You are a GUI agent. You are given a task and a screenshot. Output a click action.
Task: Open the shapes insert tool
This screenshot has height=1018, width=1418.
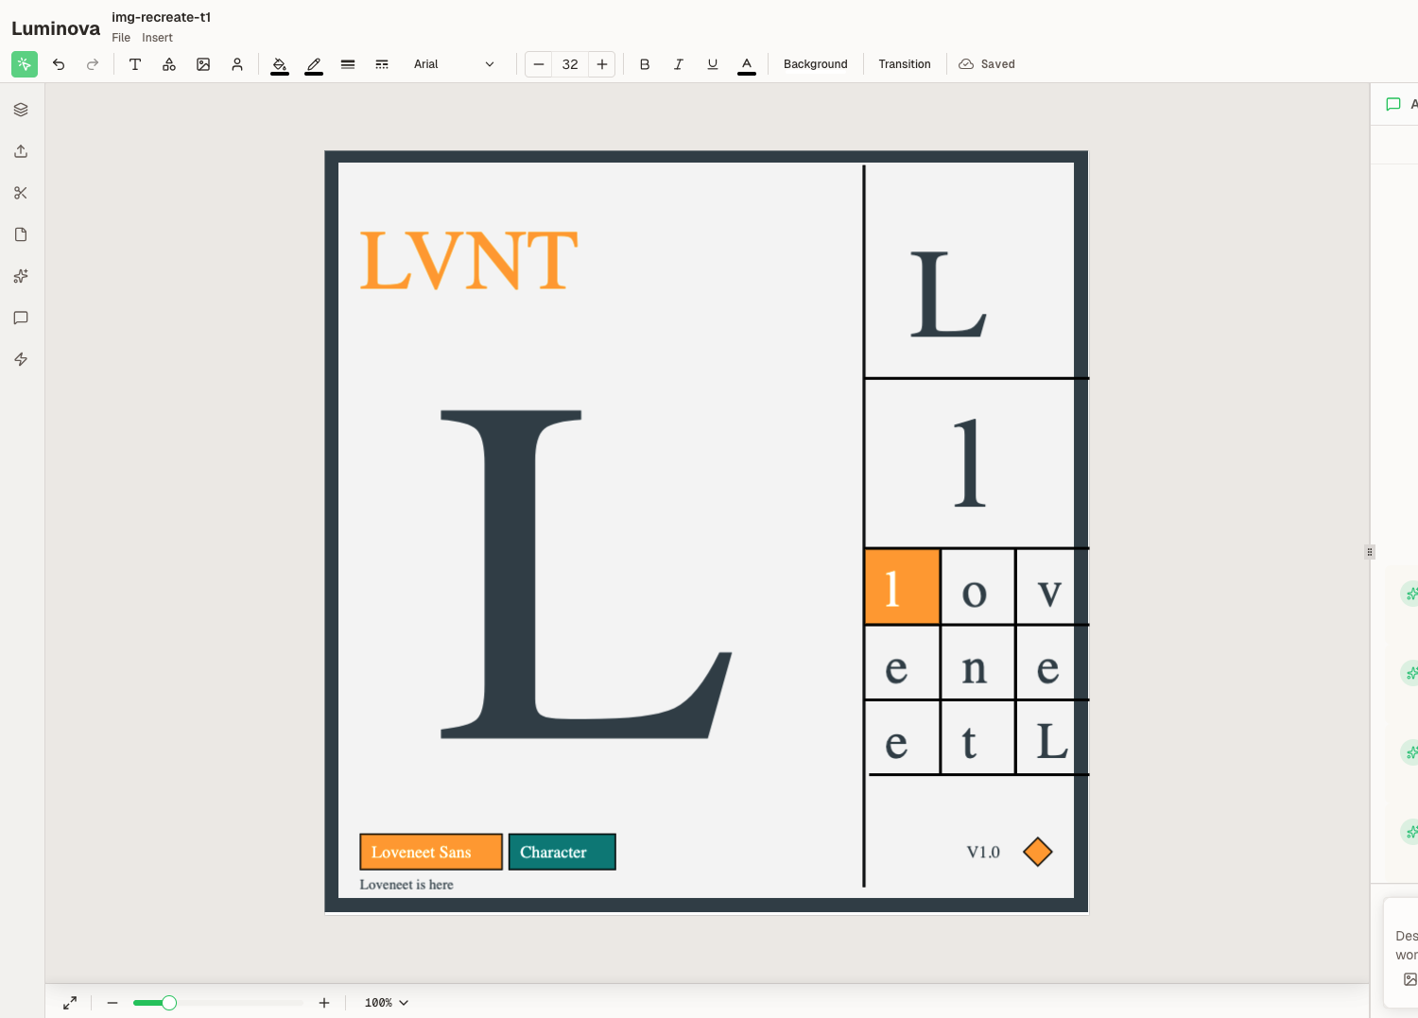click(x=169, y=64)
